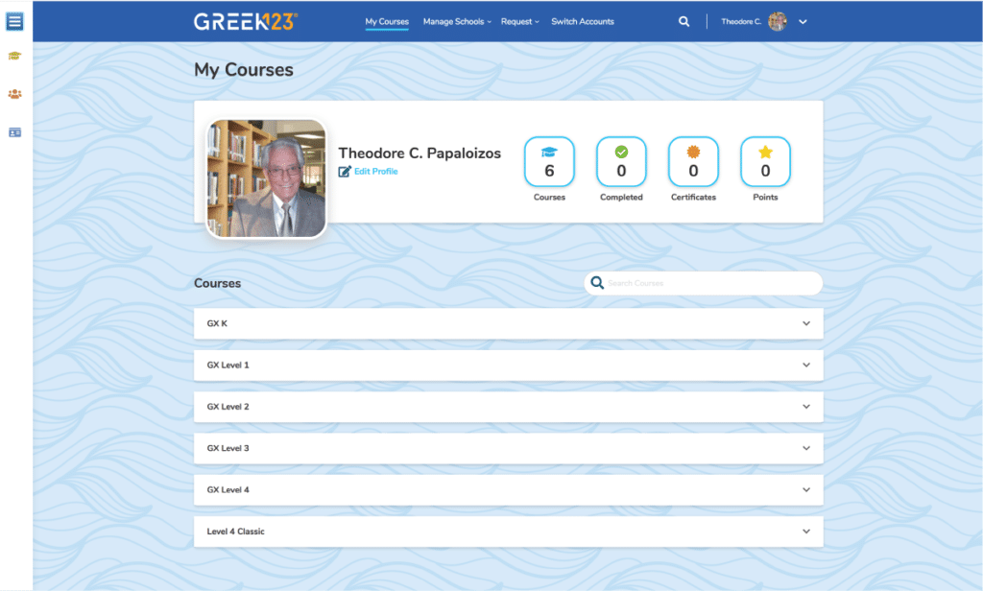Screen dimensions: 983x591
Task: Expand the GX Level 1 chevron
Action: [x=806, y=365]
